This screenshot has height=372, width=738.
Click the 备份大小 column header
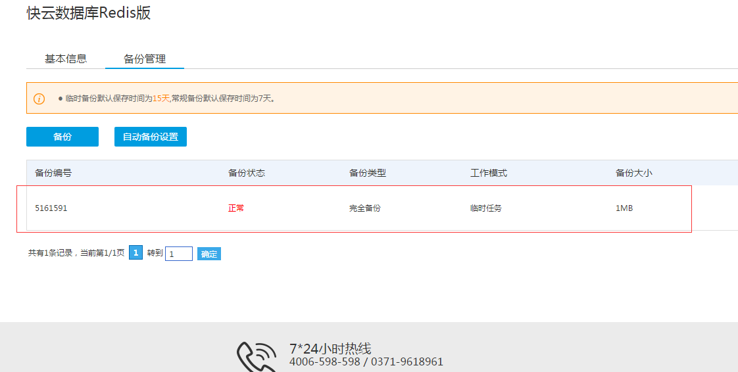634,173
